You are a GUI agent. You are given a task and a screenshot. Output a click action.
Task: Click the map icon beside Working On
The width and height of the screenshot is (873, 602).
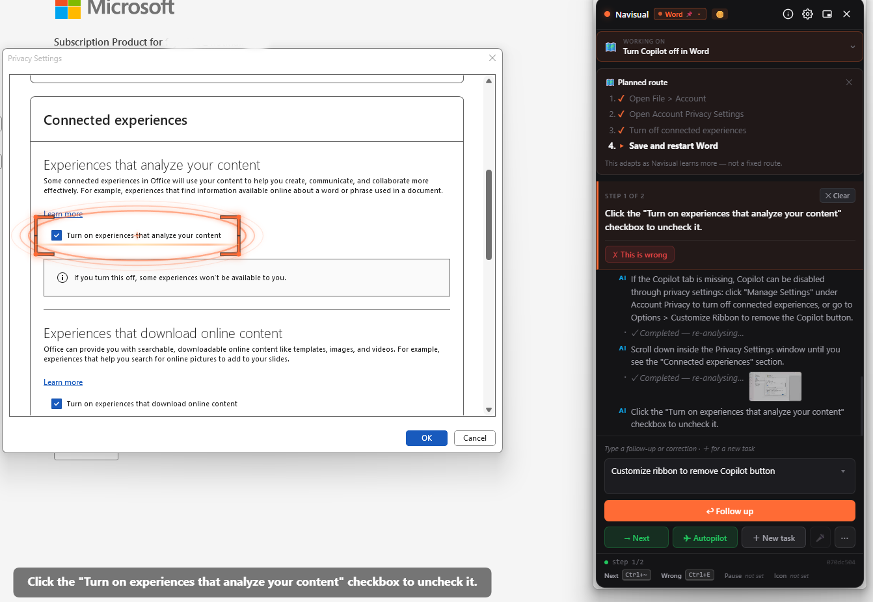click(611, 47)
